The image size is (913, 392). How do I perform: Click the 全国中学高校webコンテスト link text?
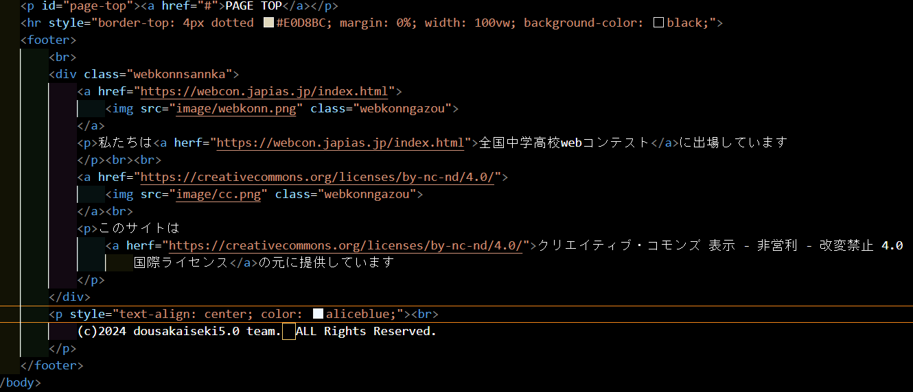tap(564, 143)
